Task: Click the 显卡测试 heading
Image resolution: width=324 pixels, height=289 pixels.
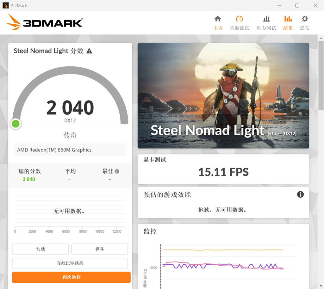Action: tap(155, 160)
